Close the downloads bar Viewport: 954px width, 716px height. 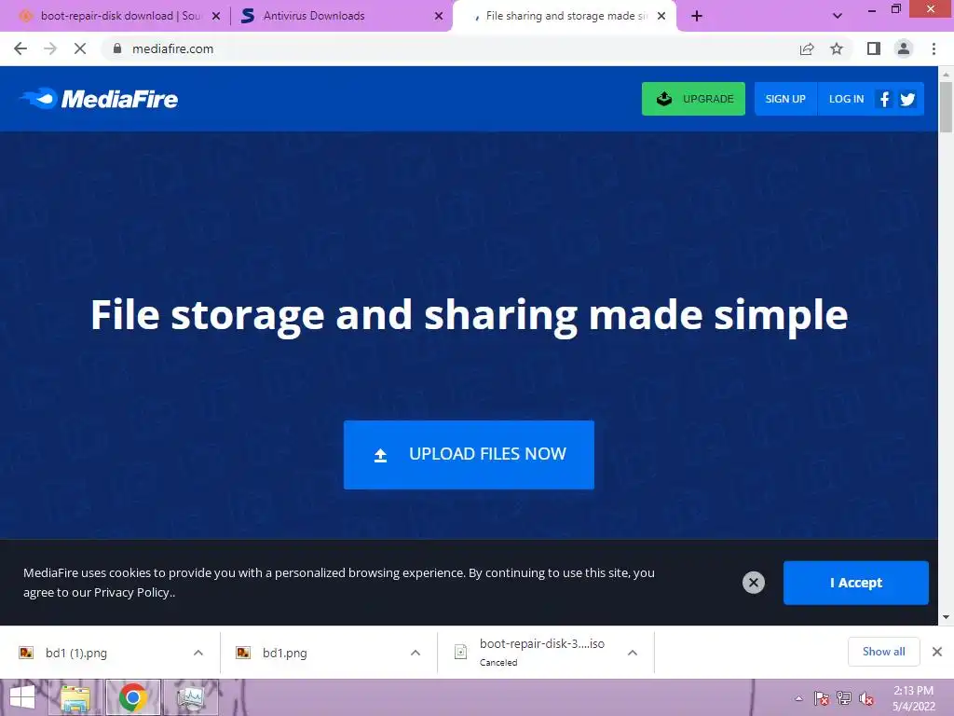point(937,652)
